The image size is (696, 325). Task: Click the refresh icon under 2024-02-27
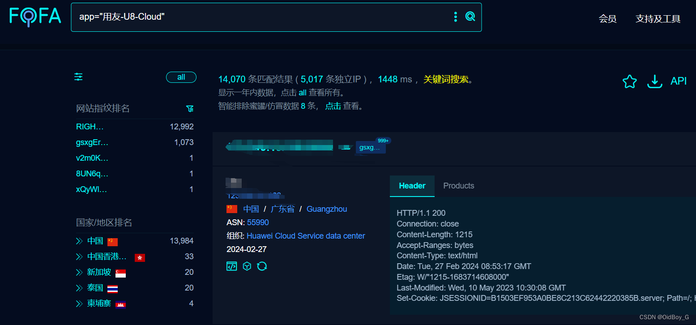point(262,266)
